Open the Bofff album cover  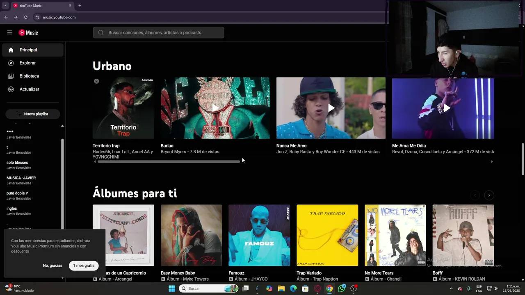coord(463,235)
